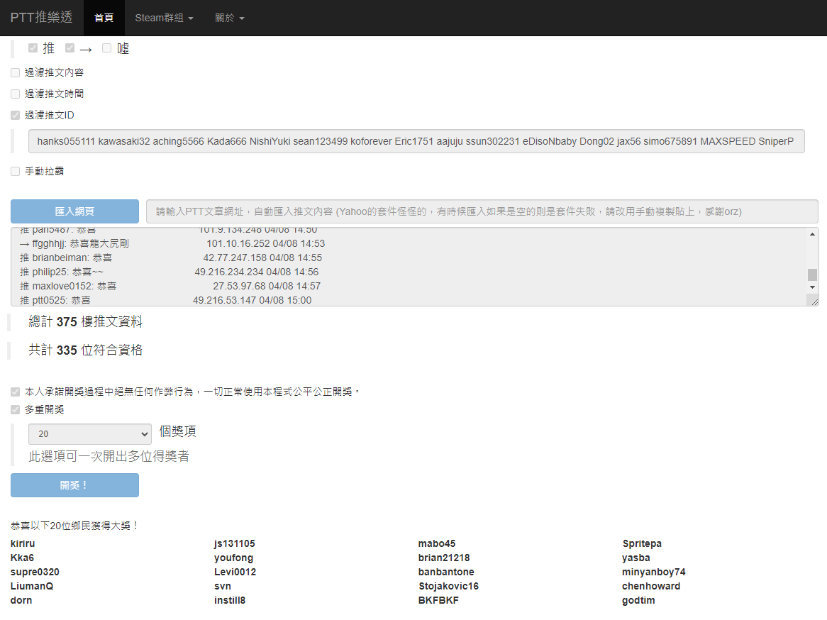The width and height of the screenshot is (827, 620).
Task: Click the 總計 375 樓推文資料 text
Action: coord(85,322)
